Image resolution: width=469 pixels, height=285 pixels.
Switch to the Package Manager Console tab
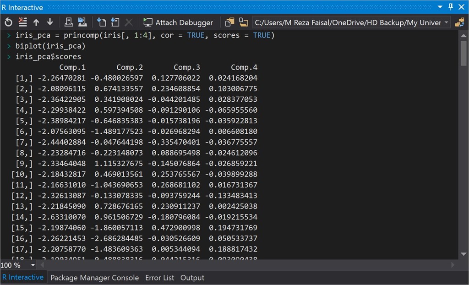coord(94,278)
